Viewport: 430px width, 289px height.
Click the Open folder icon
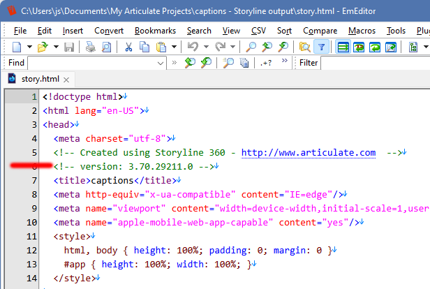coord(42,47)
